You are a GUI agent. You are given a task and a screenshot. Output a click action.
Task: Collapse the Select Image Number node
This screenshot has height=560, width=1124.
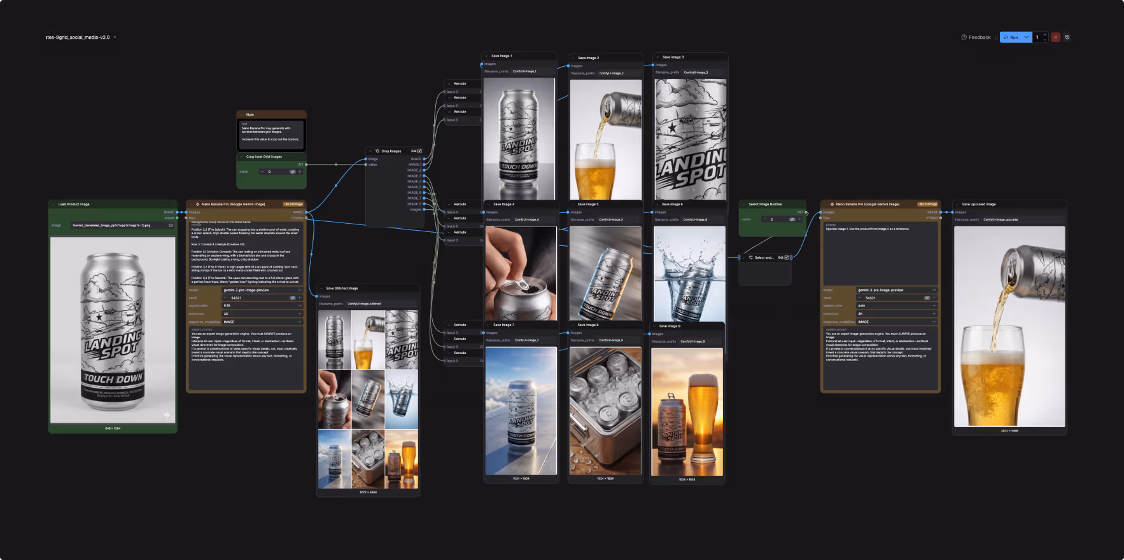pos(745,204)
